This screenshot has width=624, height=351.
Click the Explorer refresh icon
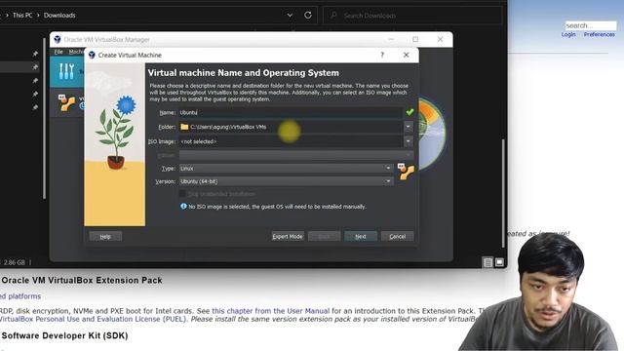pyautogui.click(x=308, y=16)
